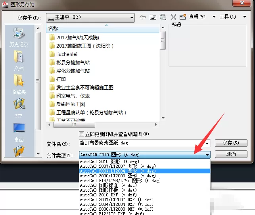Select folder 工程量确认单（乾县分输加气站）
The image size is (255, 215).
tap(88, 112)
